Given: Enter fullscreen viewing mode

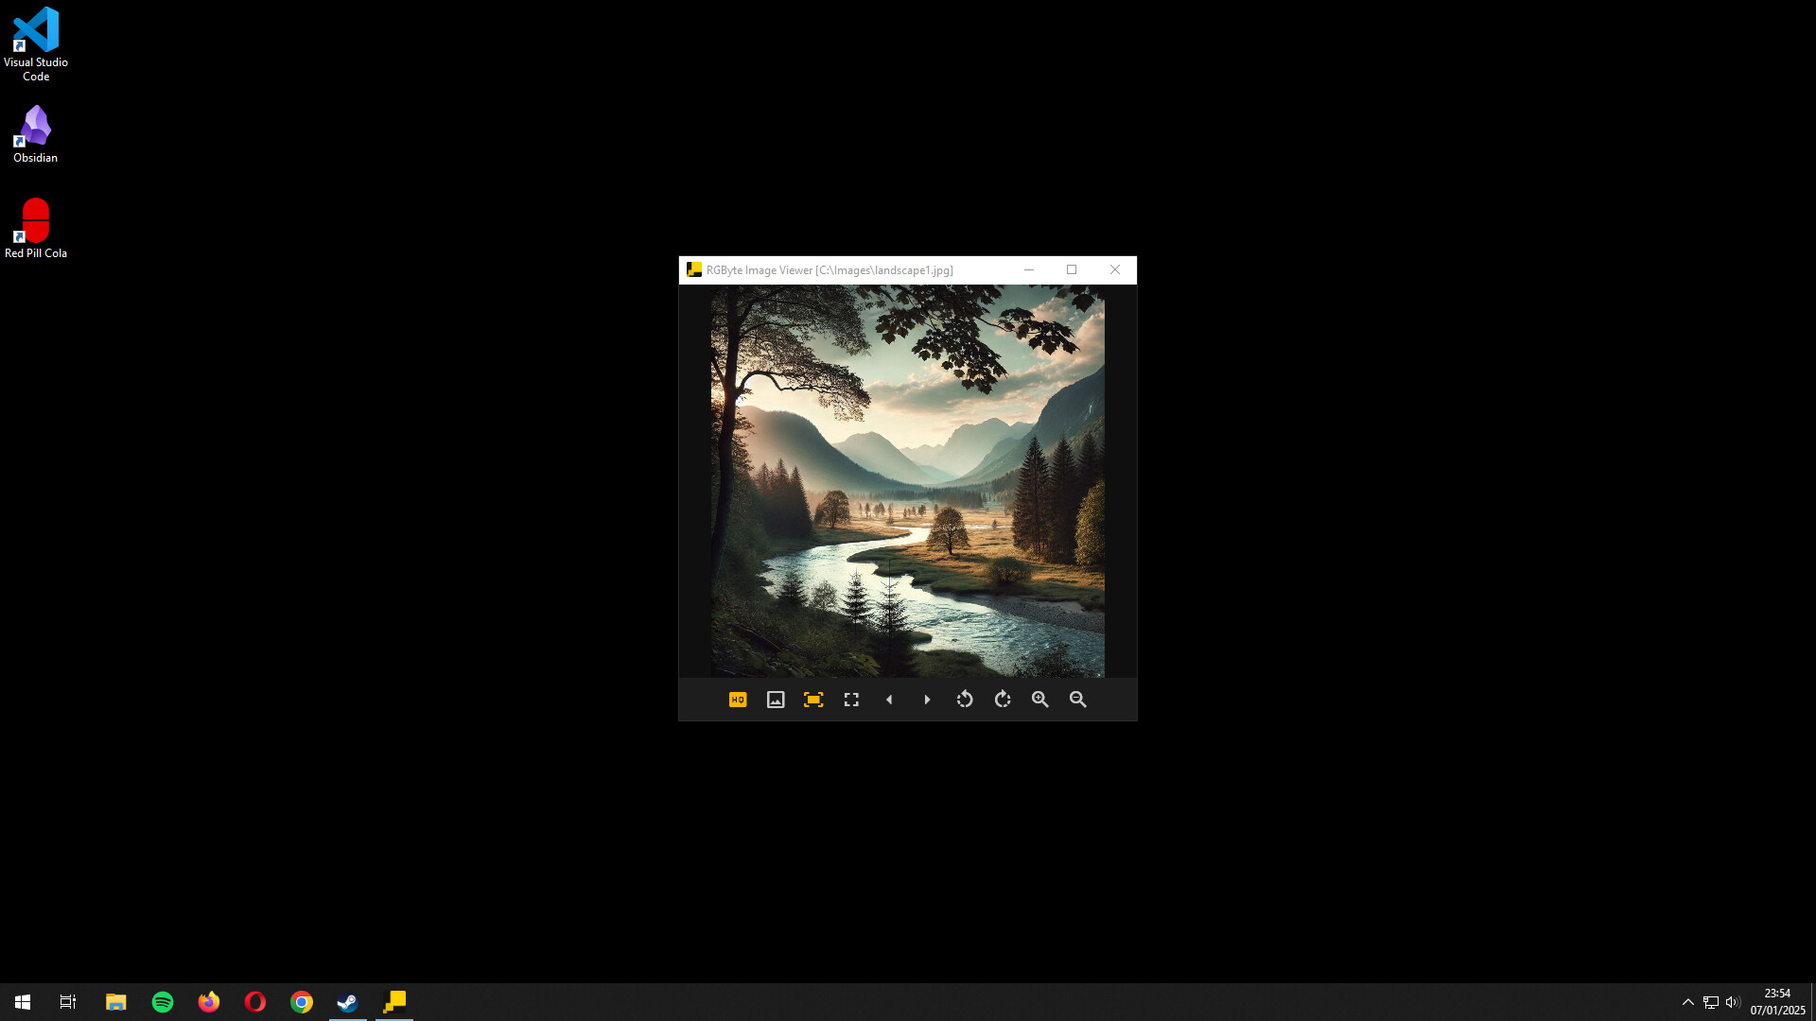Looking at the screenshot, I should 851,700.
